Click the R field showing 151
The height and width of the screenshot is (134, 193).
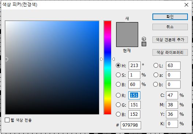pyautogui.click(x=134, y=95)
